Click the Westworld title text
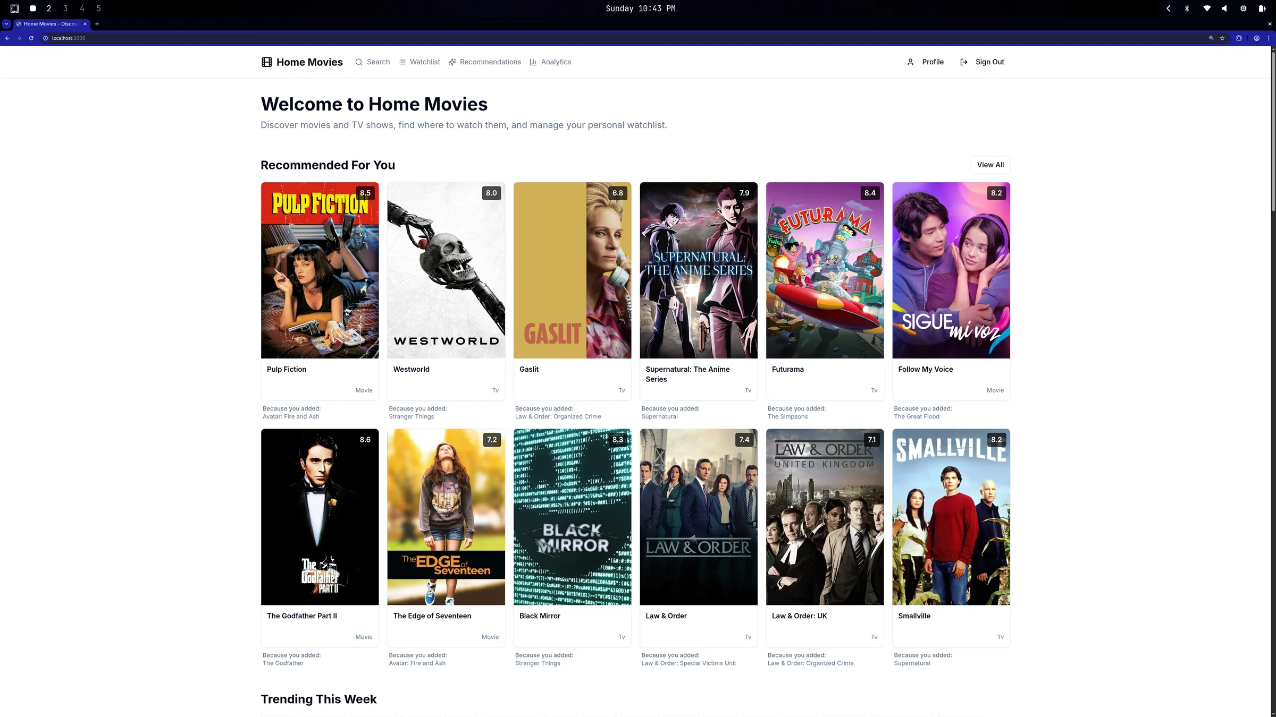 [412, 369]
